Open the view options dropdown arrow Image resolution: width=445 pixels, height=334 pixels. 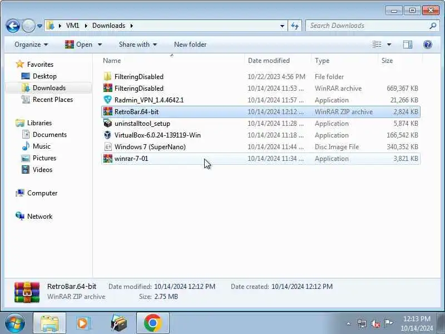389,45
